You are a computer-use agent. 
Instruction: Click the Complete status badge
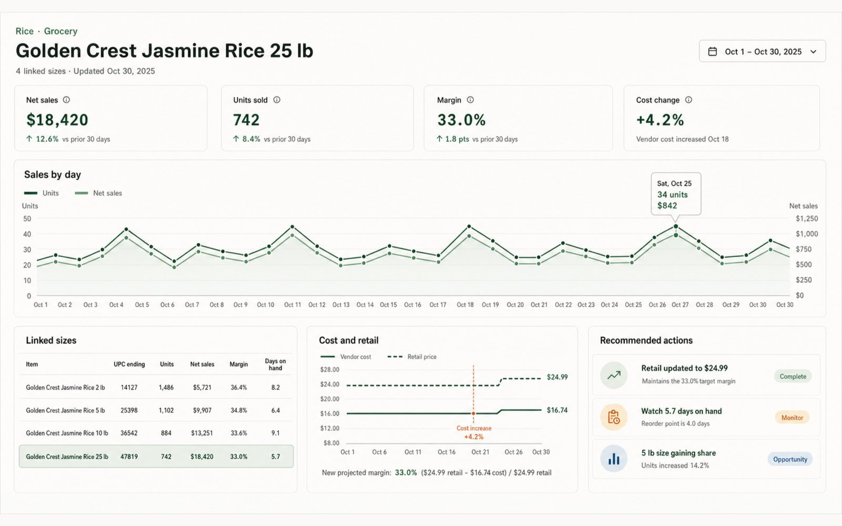[793, 376]
